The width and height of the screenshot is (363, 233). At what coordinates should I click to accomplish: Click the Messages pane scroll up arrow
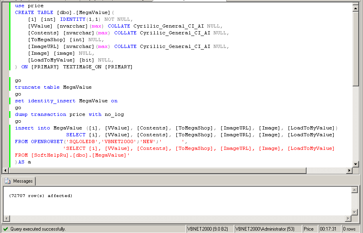355,190
